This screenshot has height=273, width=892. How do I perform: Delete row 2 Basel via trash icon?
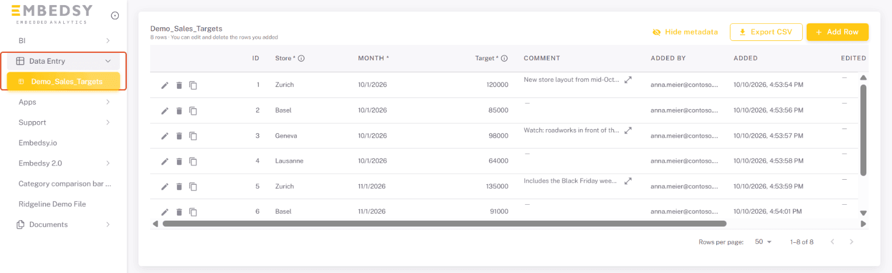(179, 110)
